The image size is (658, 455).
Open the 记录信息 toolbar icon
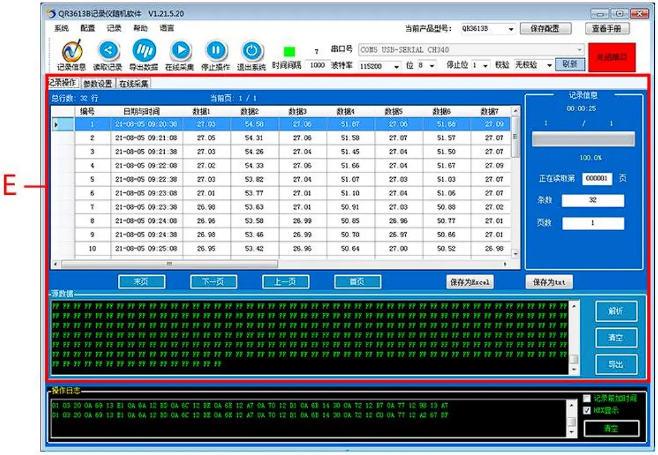tap(72, 51)
